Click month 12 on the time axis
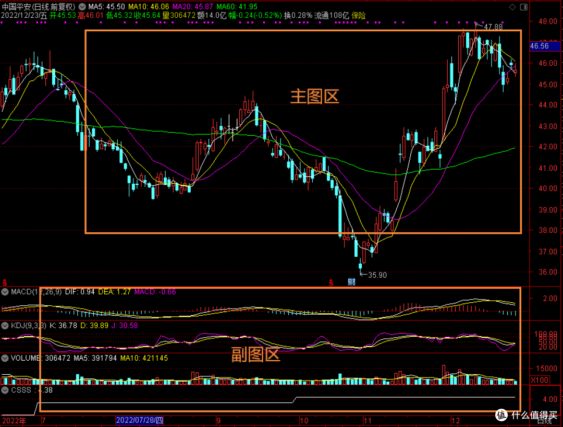The height and width of the screenshot is (427, 563). (x=456, y=421)
